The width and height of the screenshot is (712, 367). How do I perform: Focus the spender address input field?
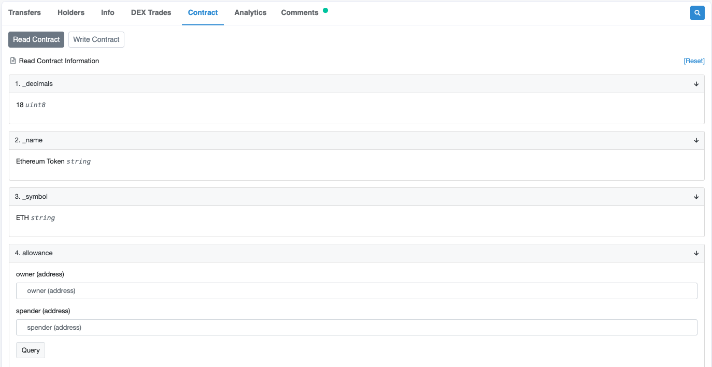click(357, 328)
